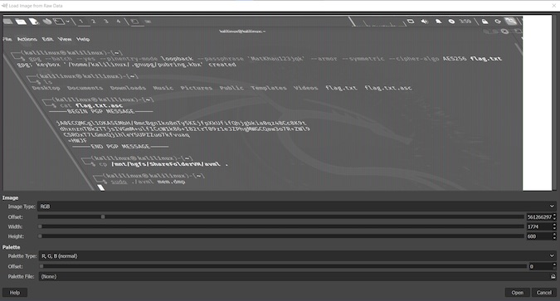Viewport: 560px width, 301px height.
Task: Click the Palette Offset slider track
Action: 282,266
